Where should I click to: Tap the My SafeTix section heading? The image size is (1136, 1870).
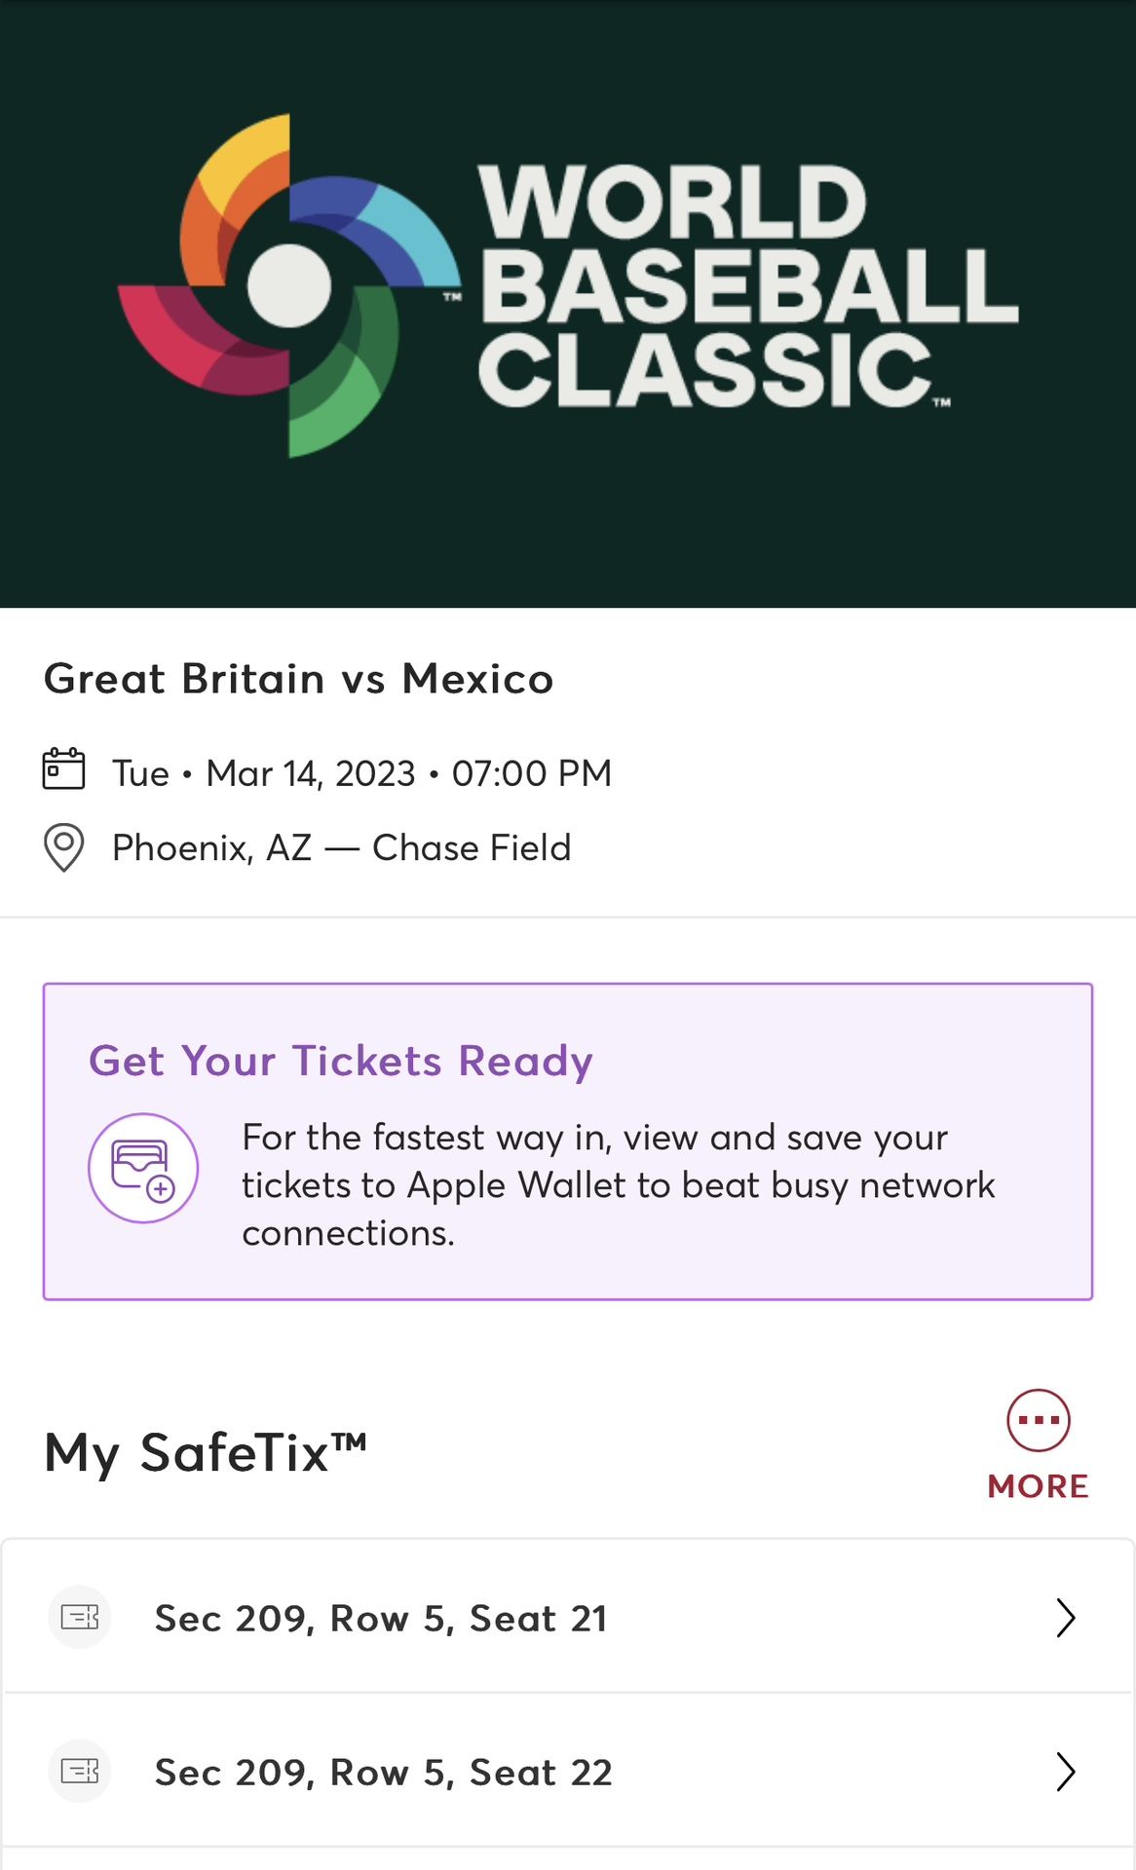pyautogui.click(x=206, y=1452)
